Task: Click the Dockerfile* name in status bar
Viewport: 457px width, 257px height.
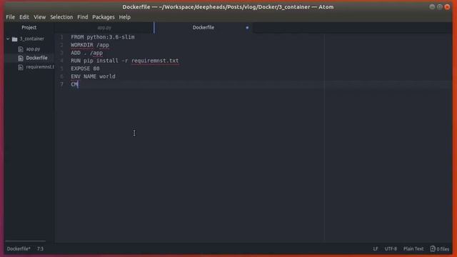Action: [x=19, y=249]
